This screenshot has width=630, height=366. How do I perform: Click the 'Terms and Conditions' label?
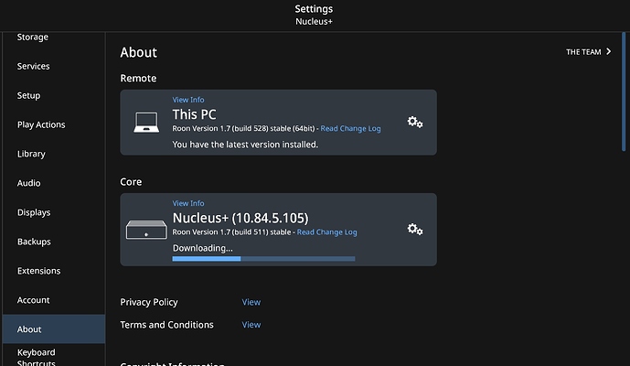click(x=166, y=325)
